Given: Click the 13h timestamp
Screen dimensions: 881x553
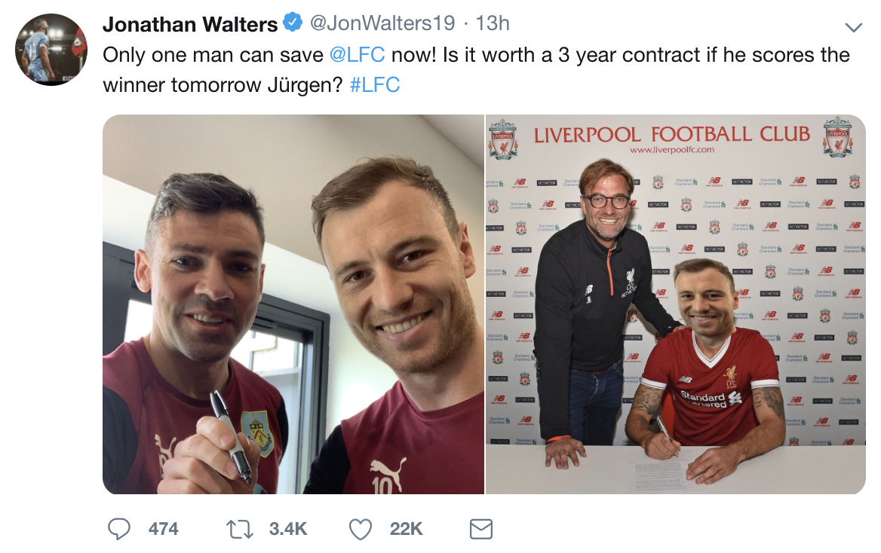Looking at the screenshot, I should [x=493, y=23].
